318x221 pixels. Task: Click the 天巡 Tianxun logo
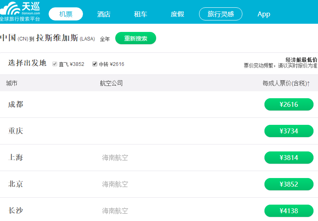[x=20, y=11]
